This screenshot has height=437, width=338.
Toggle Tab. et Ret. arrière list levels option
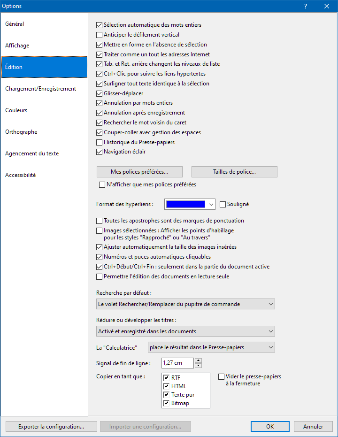coord(99,64)
